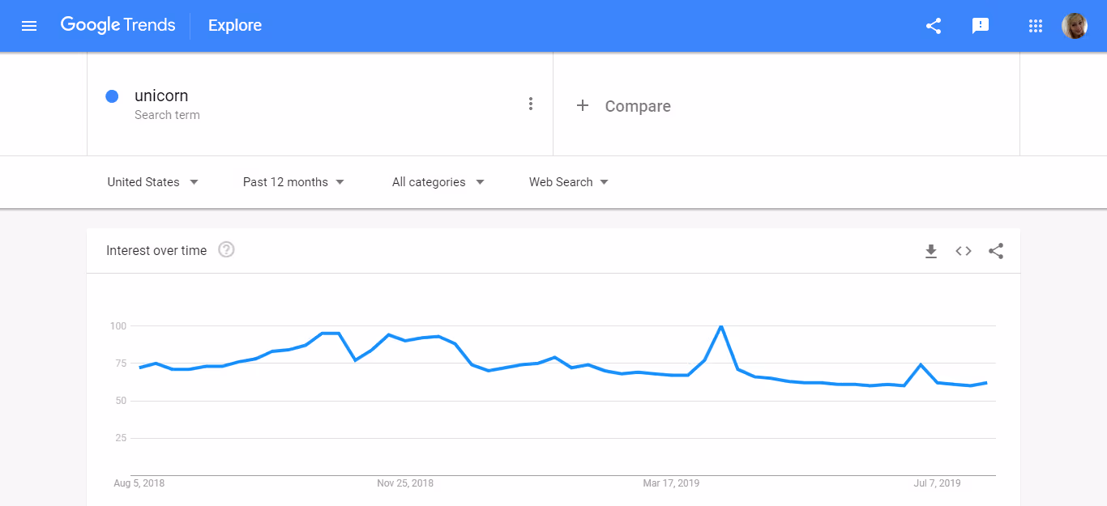Open the help tooltip beside Interest over time
1107x506 pixels.
[x=225, y=249]
